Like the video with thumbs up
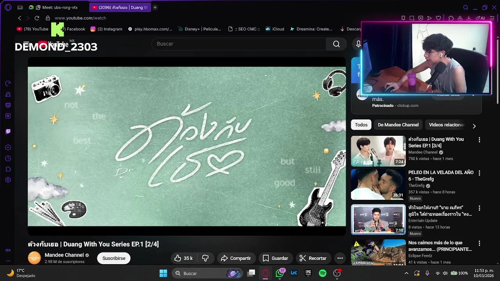500x281 pixels. coord(183,258)
